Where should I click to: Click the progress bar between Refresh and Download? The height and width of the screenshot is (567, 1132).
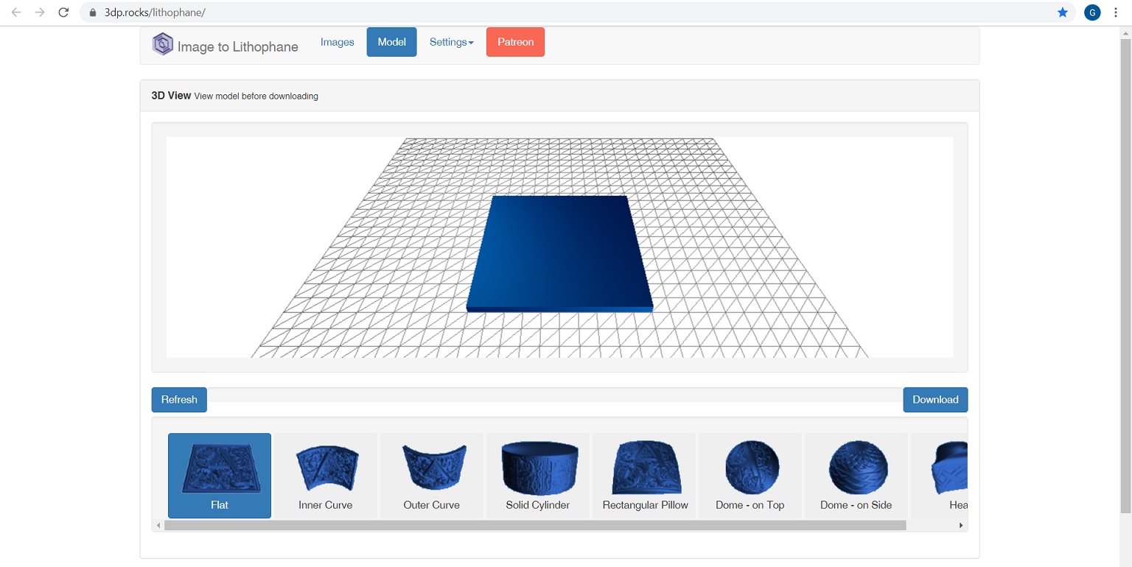tap(555, 395)
